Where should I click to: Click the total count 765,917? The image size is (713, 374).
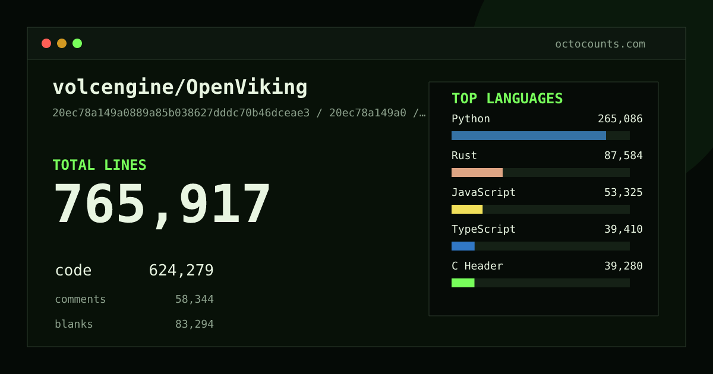tap(162, 205)
